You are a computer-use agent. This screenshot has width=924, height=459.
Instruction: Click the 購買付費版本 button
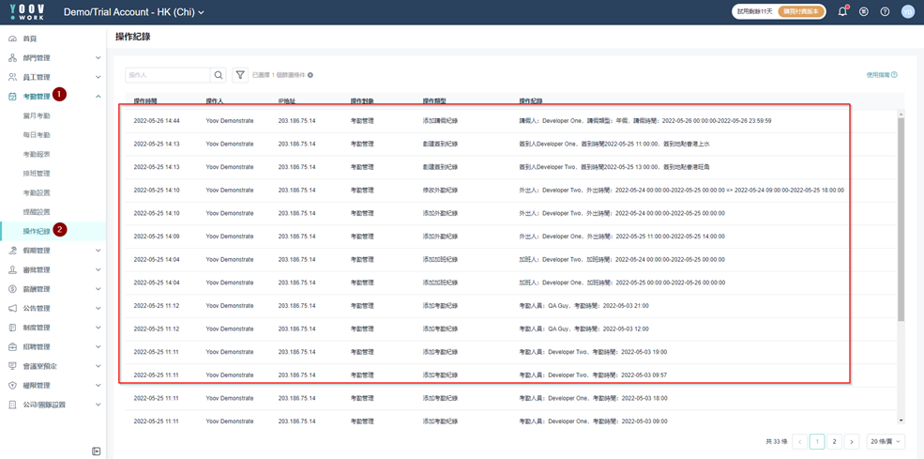(x=801, y=12)
